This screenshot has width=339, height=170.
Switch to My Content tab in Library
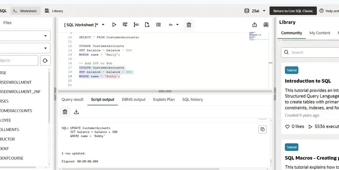[x=320, y=33]
